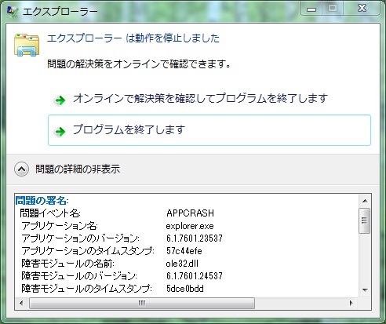Close the エクスプローラー dialog window
Image resolution: width=386 pixels, height=324 pixels.
click(x=362, y=9)
